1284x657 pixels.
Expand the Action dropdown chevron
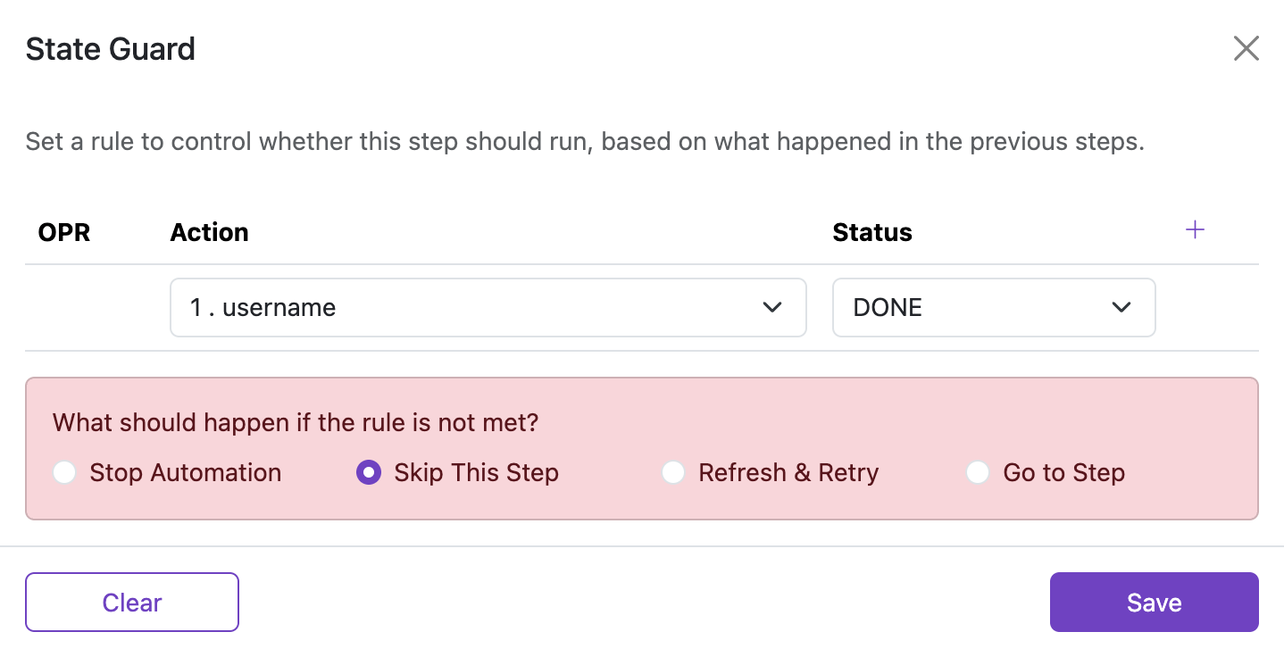[x=772, y=308]
